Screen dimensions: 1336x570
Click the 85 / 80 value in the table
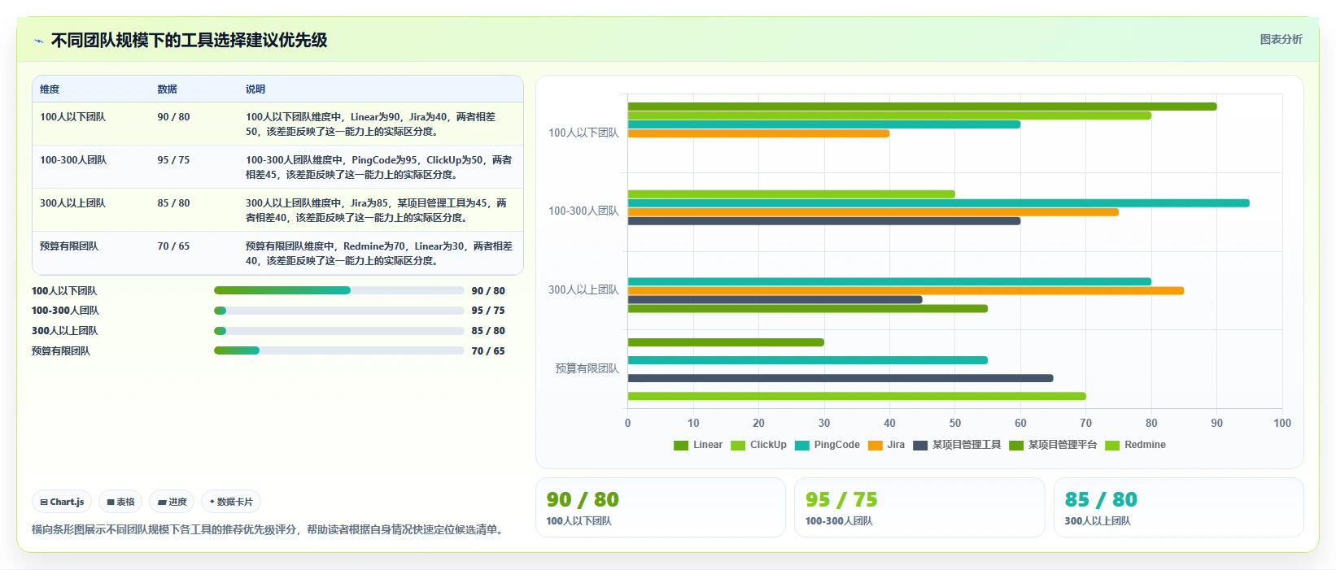[x=173, y=203]
